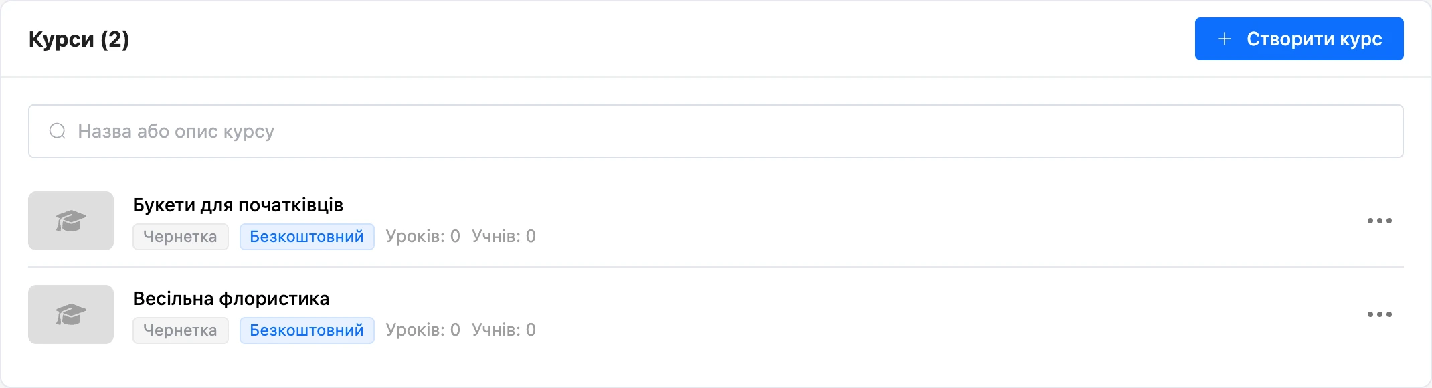Open graduation cap thumbnail for Букети для початківців

(x=71, y=221)
